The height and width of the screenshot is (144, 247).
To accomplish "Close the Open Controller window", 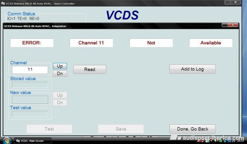I will coord(236,2).
